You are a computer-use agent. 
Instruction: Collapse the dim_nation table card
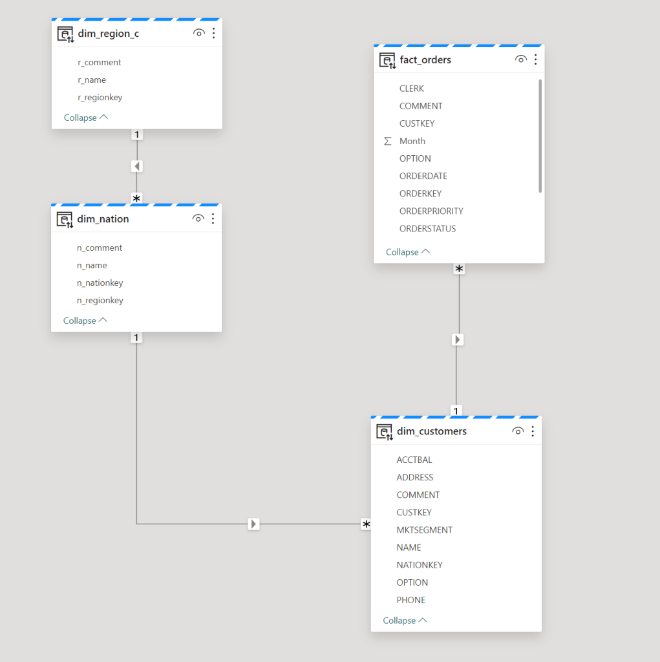85,321
